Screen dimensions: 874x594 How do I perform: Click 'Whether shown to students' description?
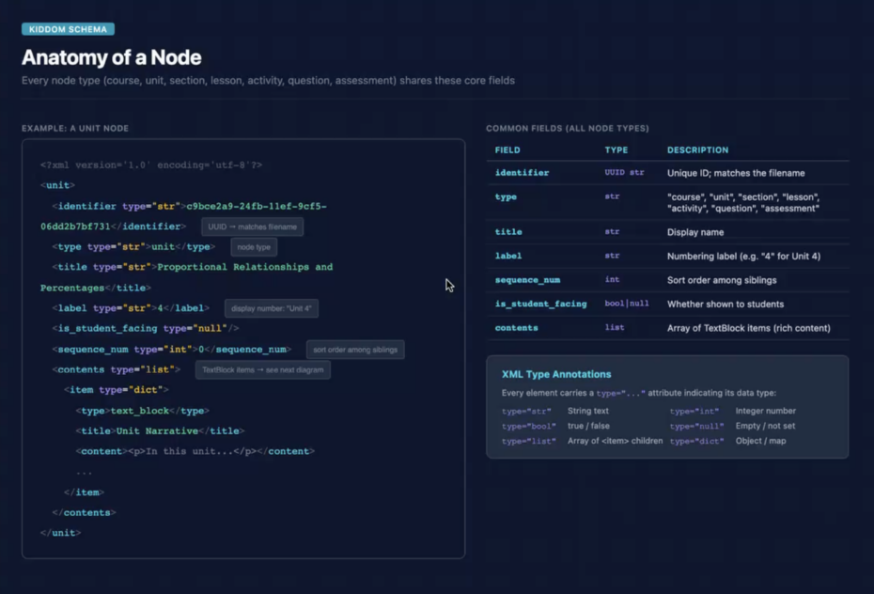coord(726,304)
